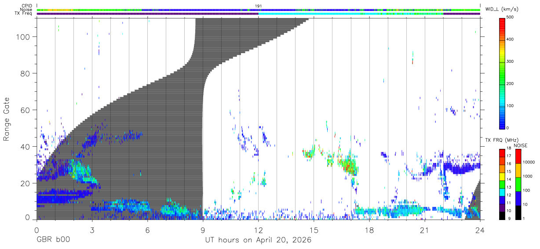Select the 1000 tick on noise scale

click(528, 176)
